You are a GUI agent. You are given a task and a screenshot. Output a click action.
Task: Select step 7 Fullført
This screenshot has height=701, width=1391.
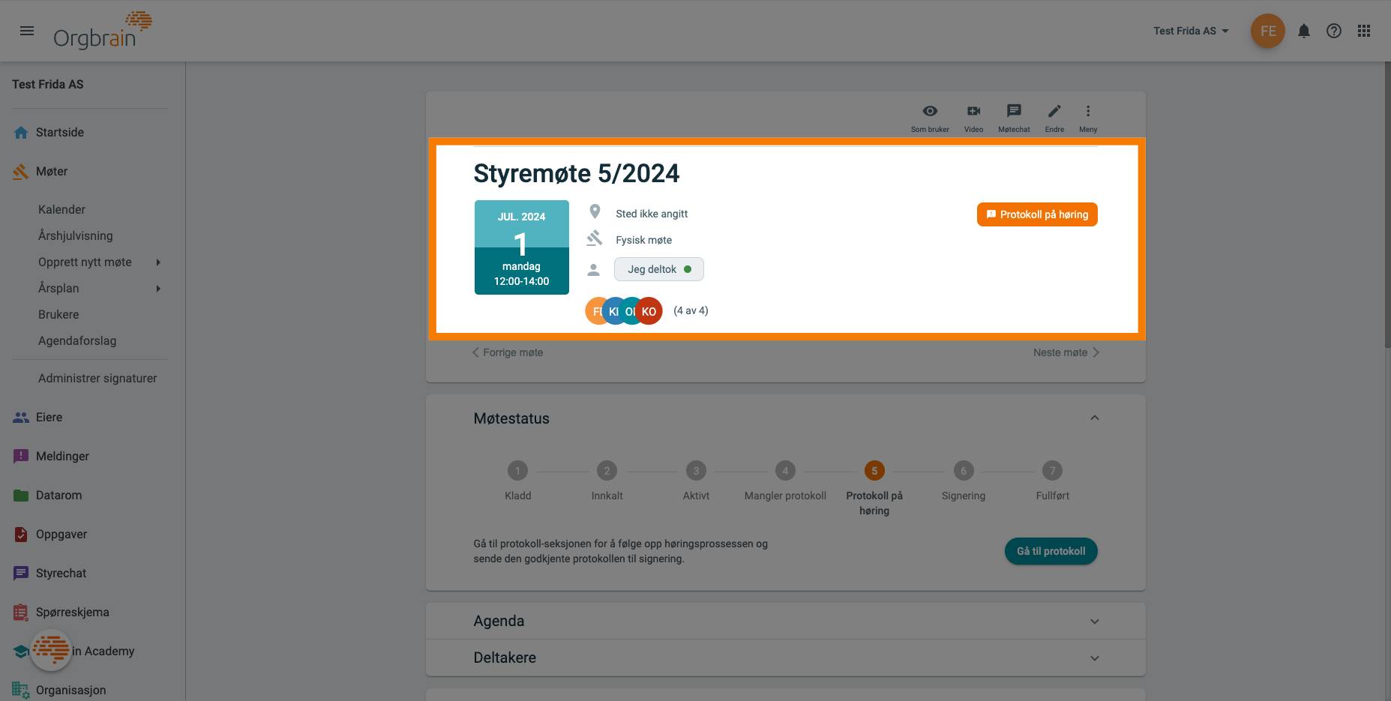pyautogui.click(x=1053, y=471)
